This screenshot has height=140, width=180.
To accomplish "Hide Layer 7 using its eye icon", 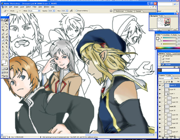I will pyautogui.click(x=160, y=94).
